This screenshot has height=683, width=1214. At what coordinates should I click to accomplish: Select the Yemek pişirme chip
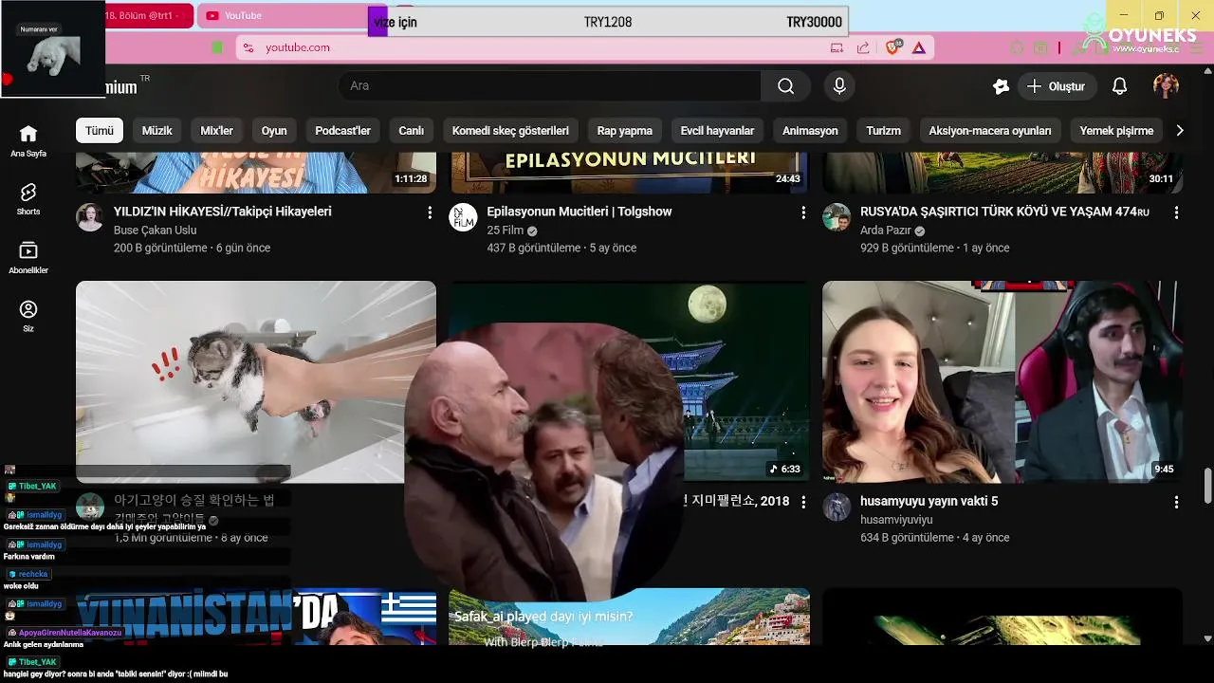click(1116, 131)
